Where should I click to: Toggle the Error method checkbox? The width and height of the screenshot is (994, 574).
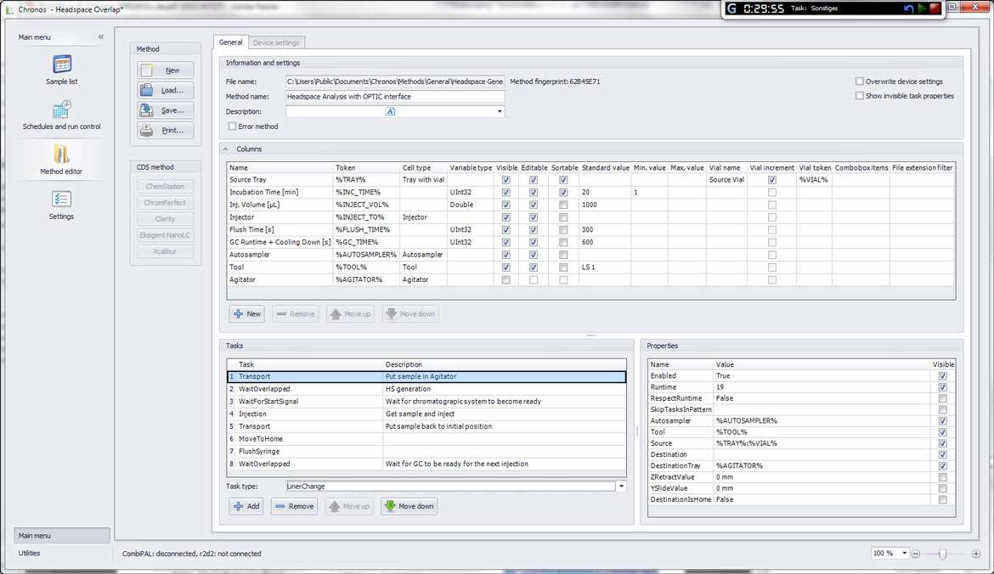click(233, 126)
